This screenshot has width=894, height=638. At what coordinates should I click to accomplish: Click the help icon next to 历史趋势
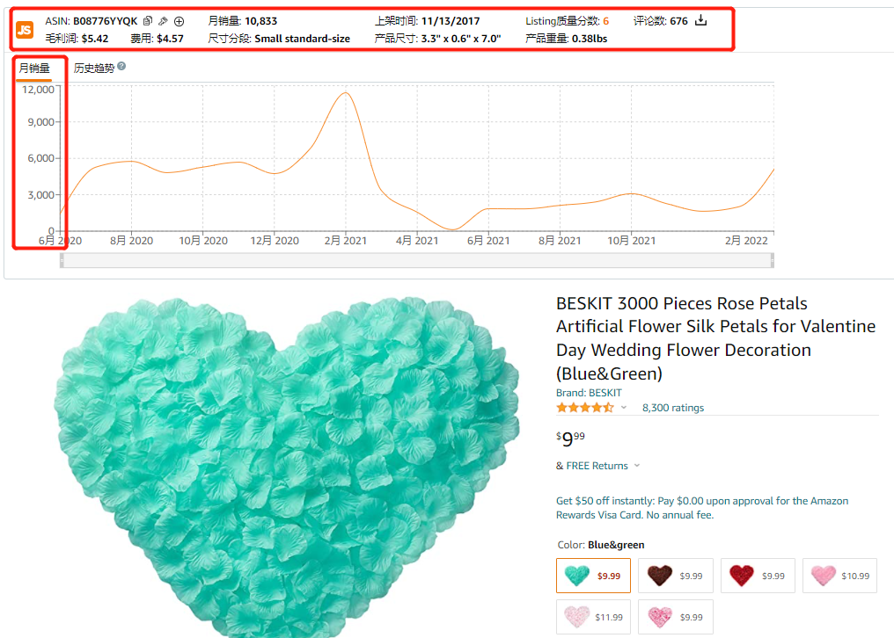pos(121,67)
